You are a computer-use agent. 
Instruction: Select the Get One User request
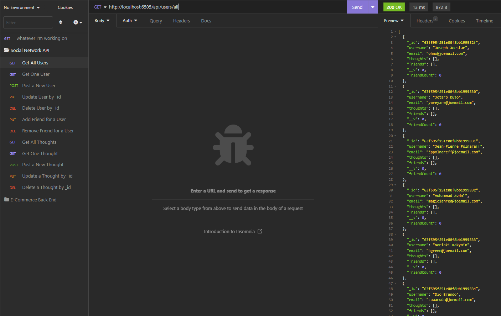44,74
